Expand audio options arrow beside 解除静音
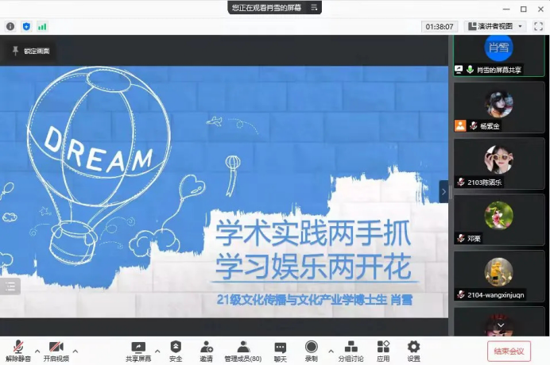 click(x=37, y=351)
